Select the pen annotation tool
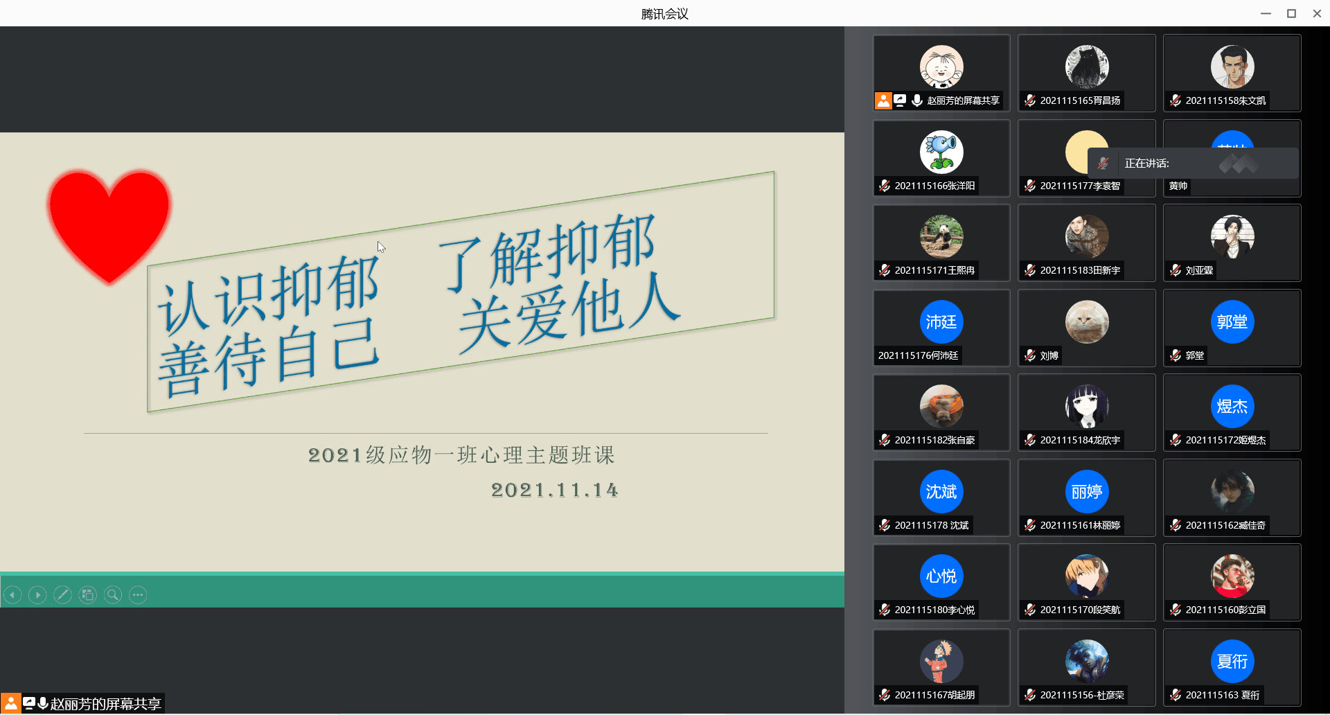 point(62,594)
